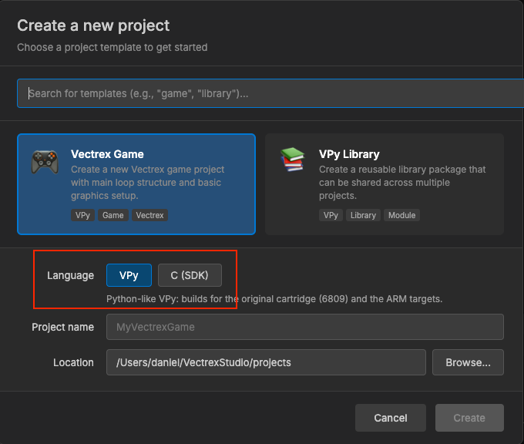Click the Python-like VPy description text

pos(274,299)
